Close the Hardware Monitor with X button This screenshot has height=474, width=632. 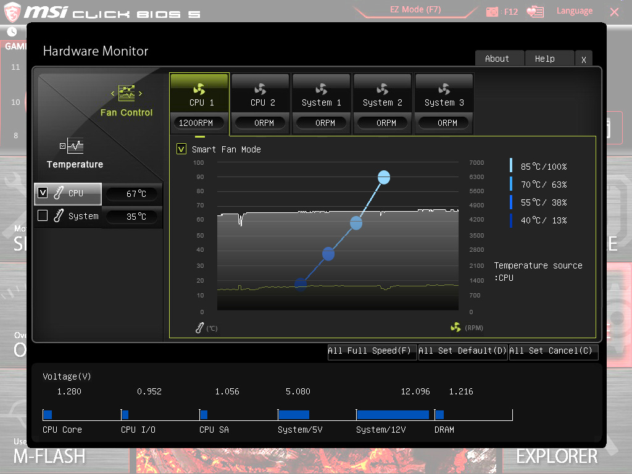584,59
